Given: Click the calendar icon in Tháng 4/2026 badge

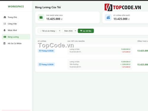Looking at the screenshot, I should (40, 51).
